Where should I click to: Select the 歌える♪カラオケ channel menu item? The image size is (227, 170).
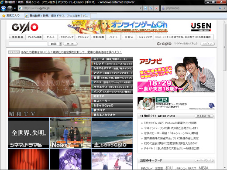tap(112, 115)
